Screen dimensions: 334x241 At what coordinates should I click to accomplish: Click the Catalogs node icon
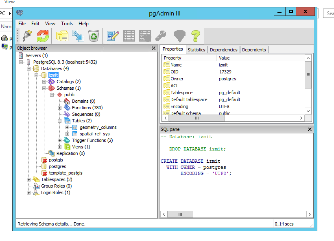[x=52, y=82]
